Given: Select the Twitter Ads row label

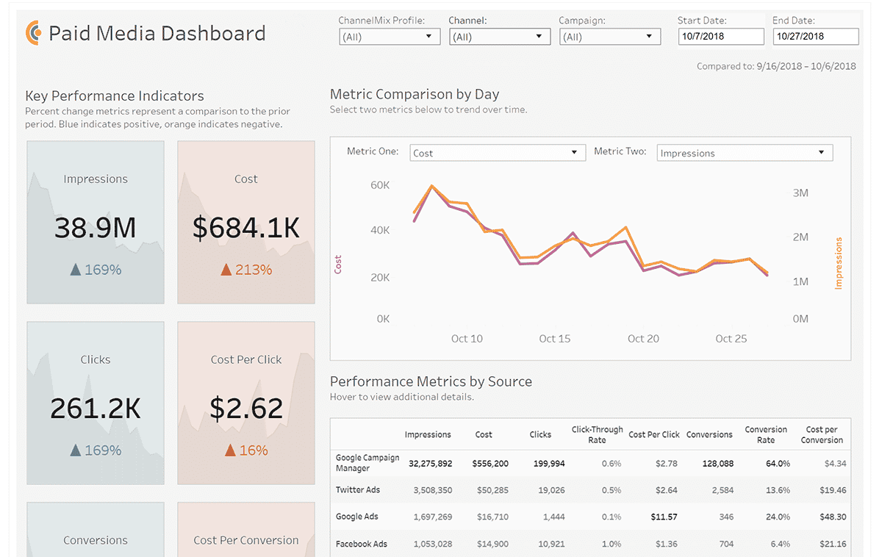Looking at the screenshot, I should pos(358,489).
